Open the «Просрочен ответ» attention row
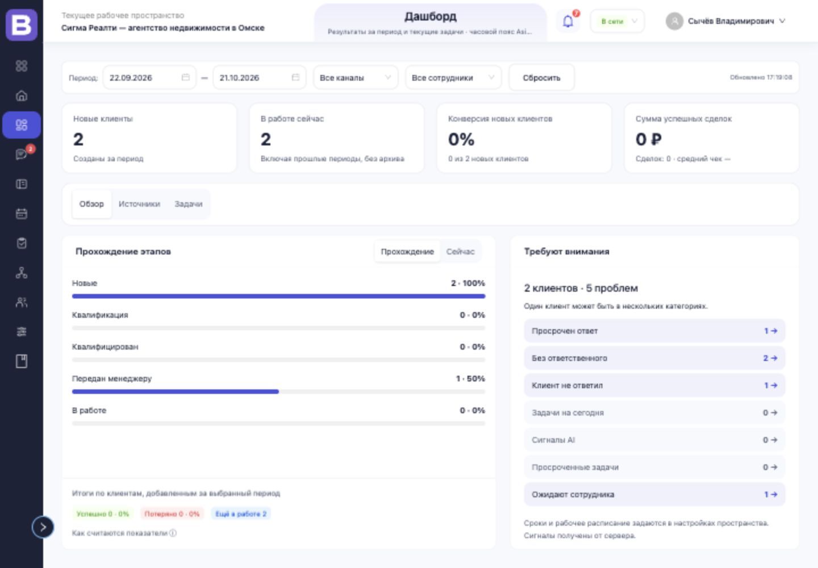 tap(654, 331)
